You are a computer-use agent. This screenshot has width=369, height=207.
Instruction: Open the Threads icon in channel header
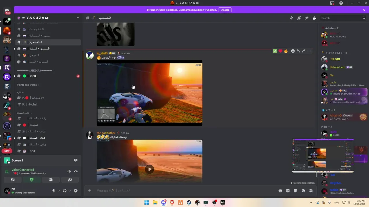tap(291, 18)
